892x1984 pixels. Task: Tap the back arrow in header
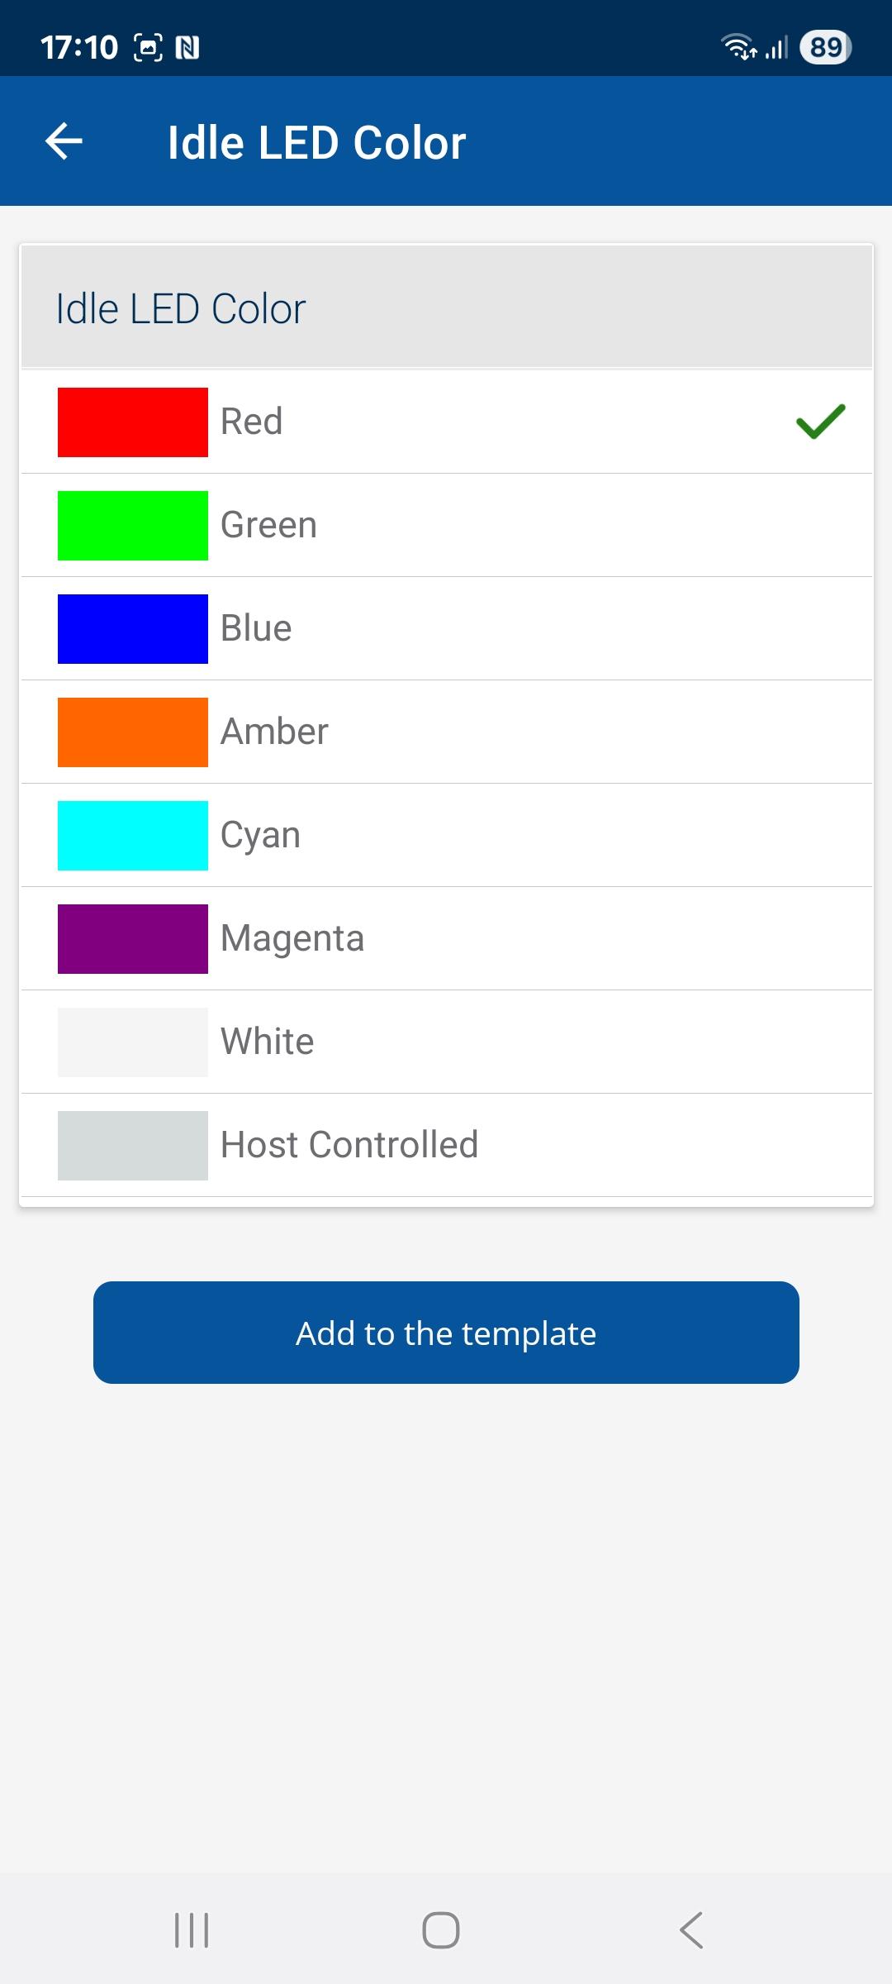64,141
